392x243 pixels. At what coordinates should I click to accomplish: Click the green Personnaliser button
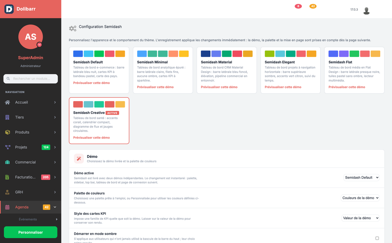click(31, 232)
